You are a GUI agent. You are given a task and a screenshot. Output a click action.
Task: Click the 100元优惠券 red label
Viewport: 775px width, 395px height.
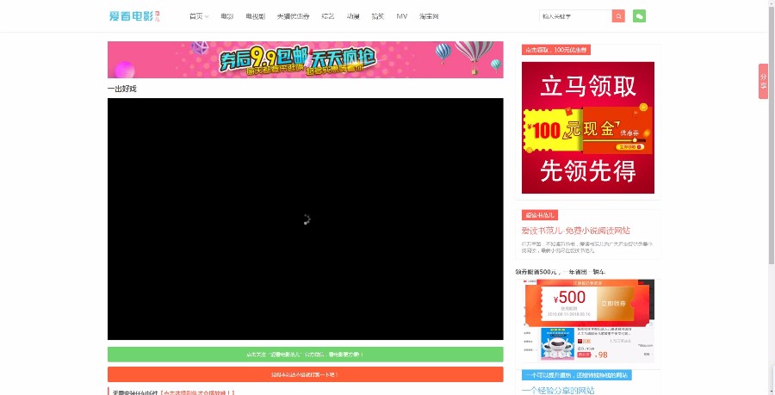[x=556, y=50]
